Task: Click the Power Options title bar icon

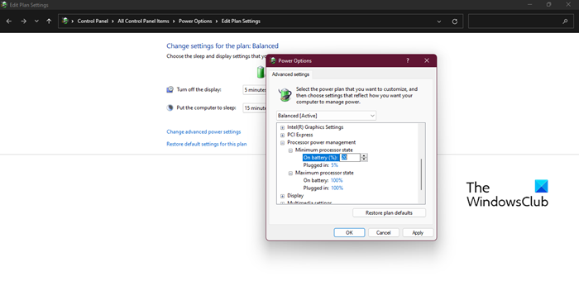Action: click(273, 60)
